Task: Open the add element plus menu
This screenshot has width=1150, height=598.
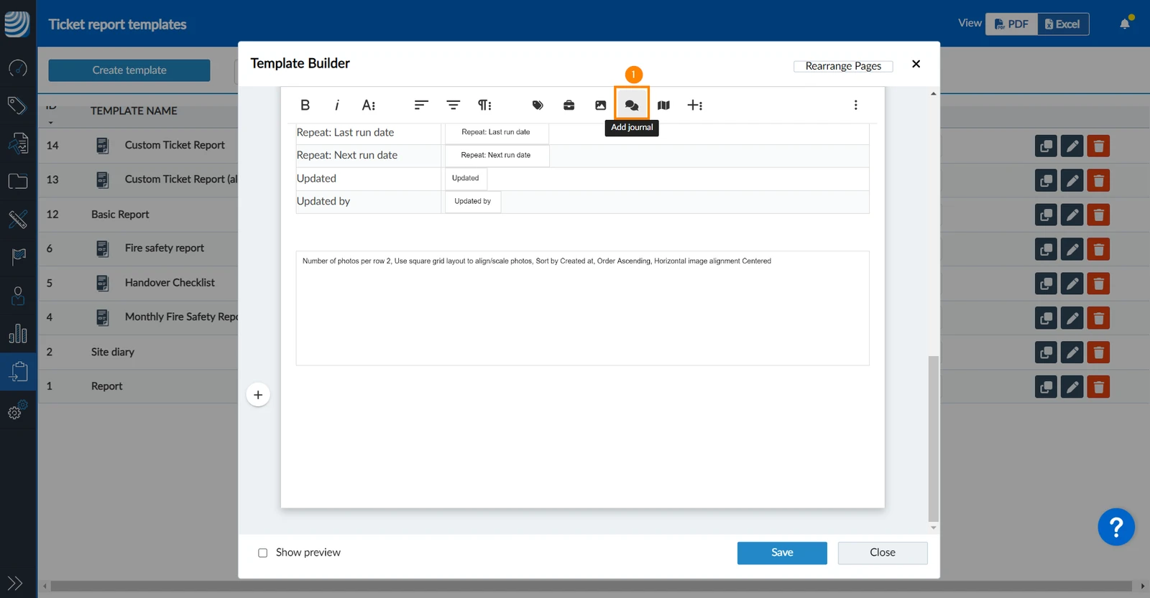Action: point(694,105)
